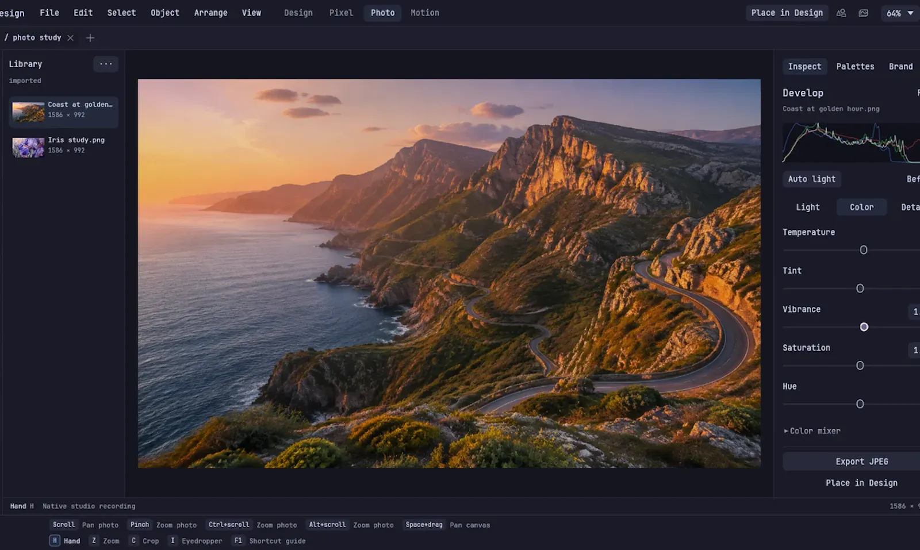Click 'Native studio recording' status text
The height and width of the screenshot is (550, 920).
89,506
